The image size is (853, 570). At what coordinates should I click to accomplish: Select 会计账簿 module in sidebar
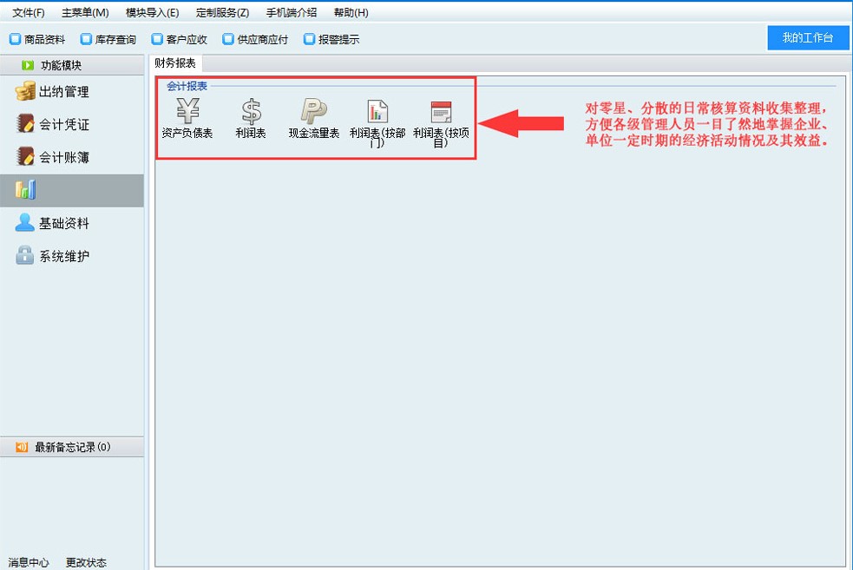point(72,157)
